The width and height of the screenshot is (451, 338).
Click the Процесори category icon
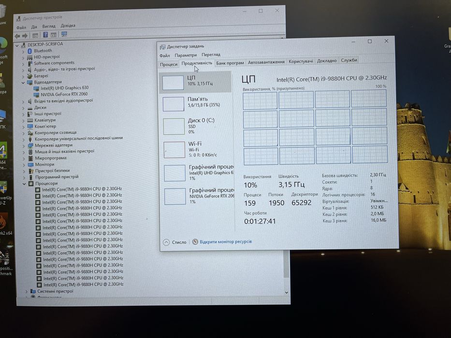click(x=31, y=183)
